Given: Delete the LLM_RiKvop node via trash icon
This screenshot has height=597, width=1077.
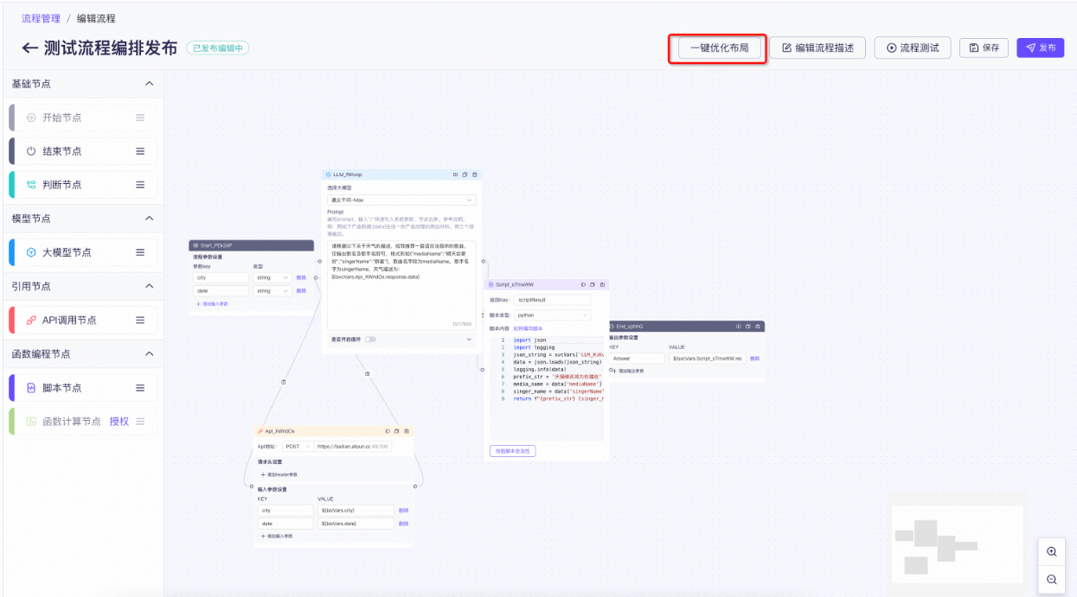Looking at the screenshot, I should tap(474, 175).
